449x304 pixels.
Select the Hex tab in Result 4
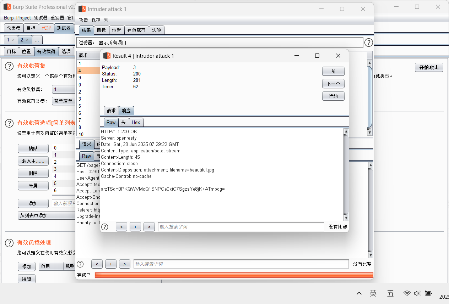pyautogui.click(x=136, y=122)
